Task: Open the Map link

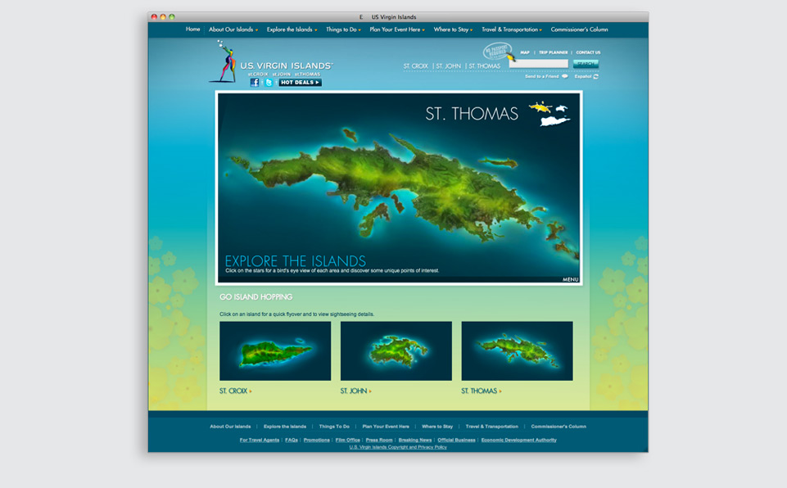Action: pyautogui.click(x=524, y=52)
